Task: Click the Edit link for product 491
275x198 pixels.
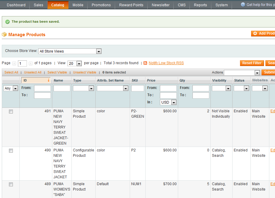Action: [x=273, y=111]
